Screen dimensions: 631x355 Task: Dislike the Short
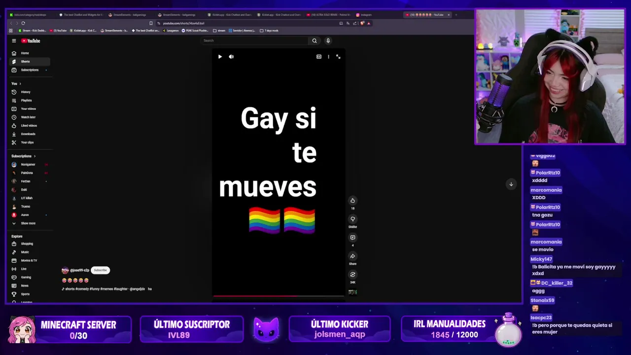click(352, 219)
